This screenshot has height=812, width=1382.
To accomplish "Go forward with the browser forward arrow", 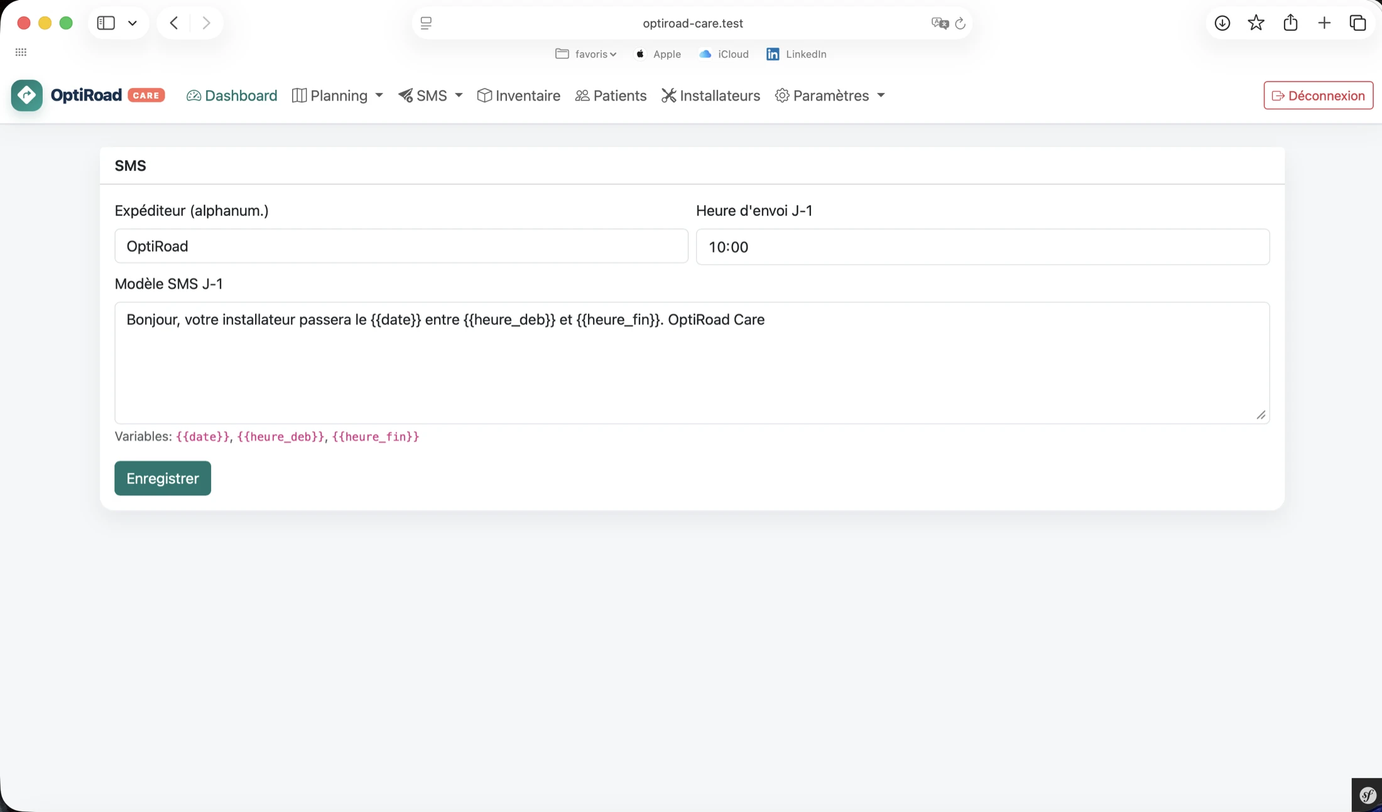I will click(x=206, y=23).
